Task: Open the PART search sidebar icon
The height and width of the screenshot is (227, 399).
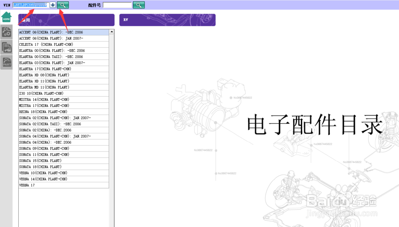Action: coord(6,62)
